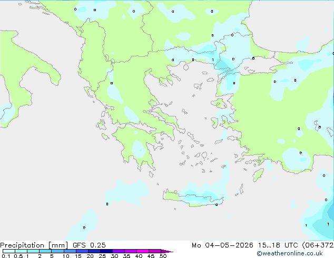The height and width of the screenshot is (258, 334).
Task: Click the 0.5–1 mm legend swatch
Action: click(x=21, y=251)
